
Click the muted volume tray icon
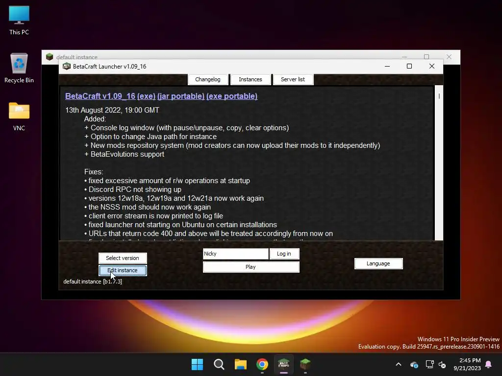pyautogui.click(x=443, y=364)
